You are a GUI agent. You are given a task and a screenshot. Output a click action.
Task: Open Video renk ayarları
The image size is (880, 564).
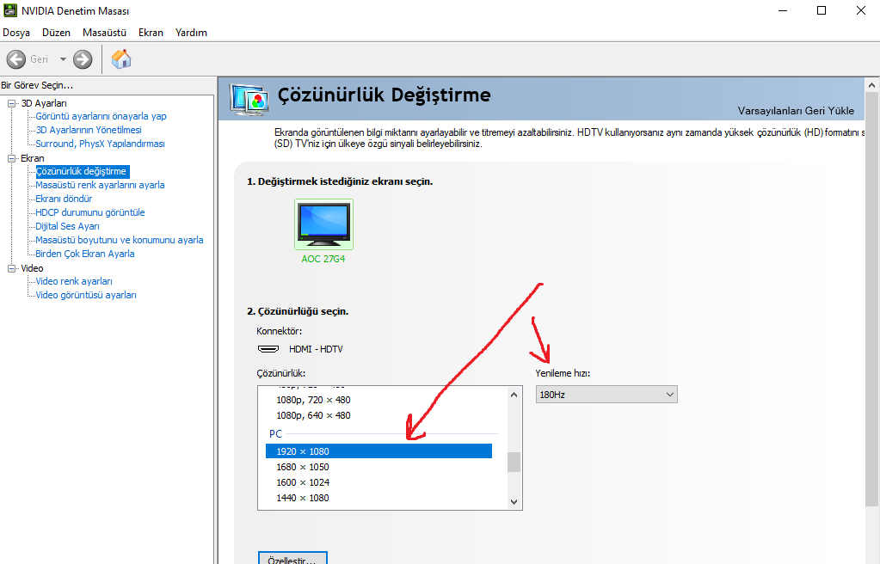pos(74,281)
